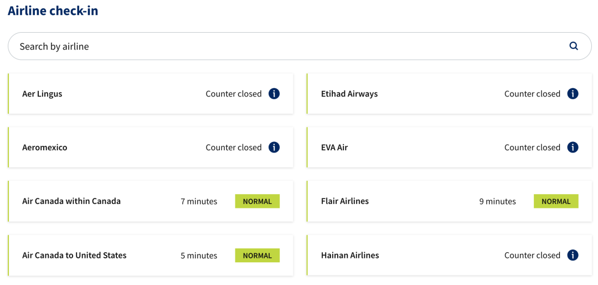Select the EVA Air name
The width and height of the screenshot is (598, 285).
click(334, 147)
